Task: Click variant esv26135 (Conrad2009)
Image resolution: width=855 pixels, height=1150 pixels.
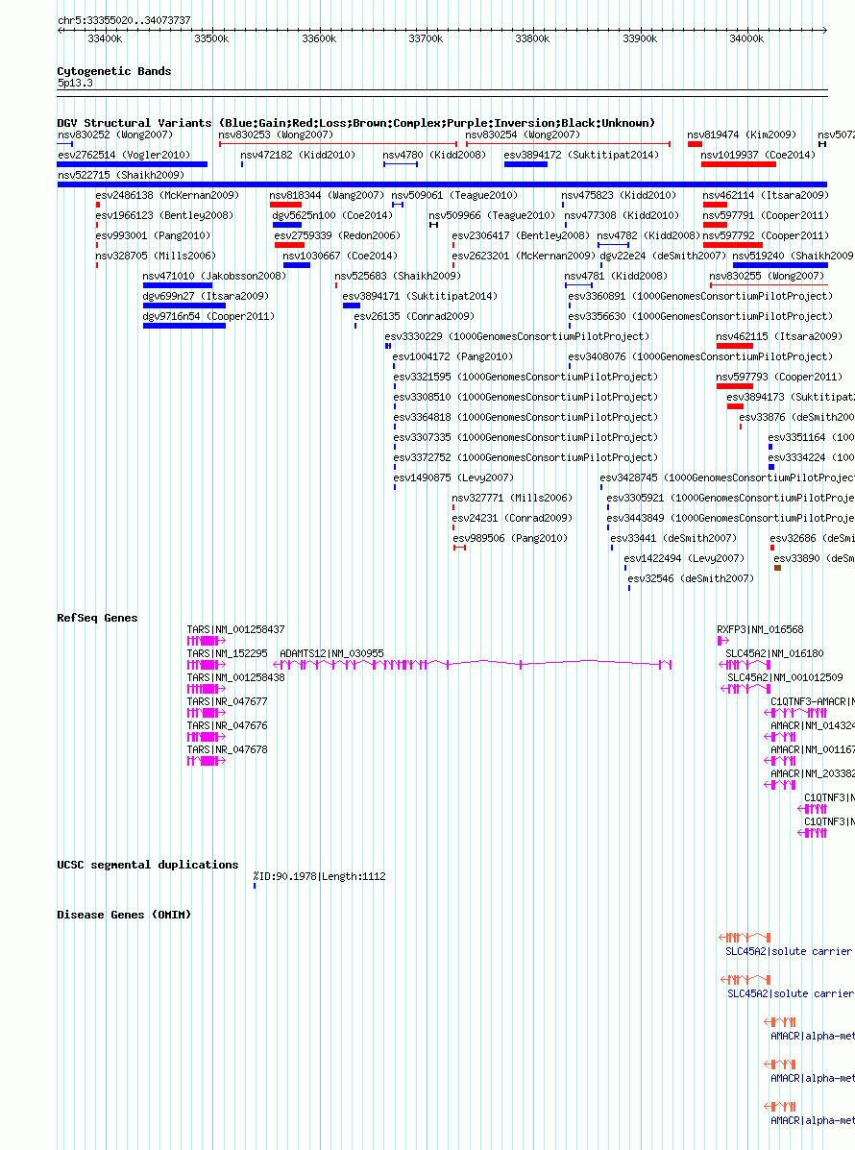Action: pyautogui.click(x=413, y=316)
